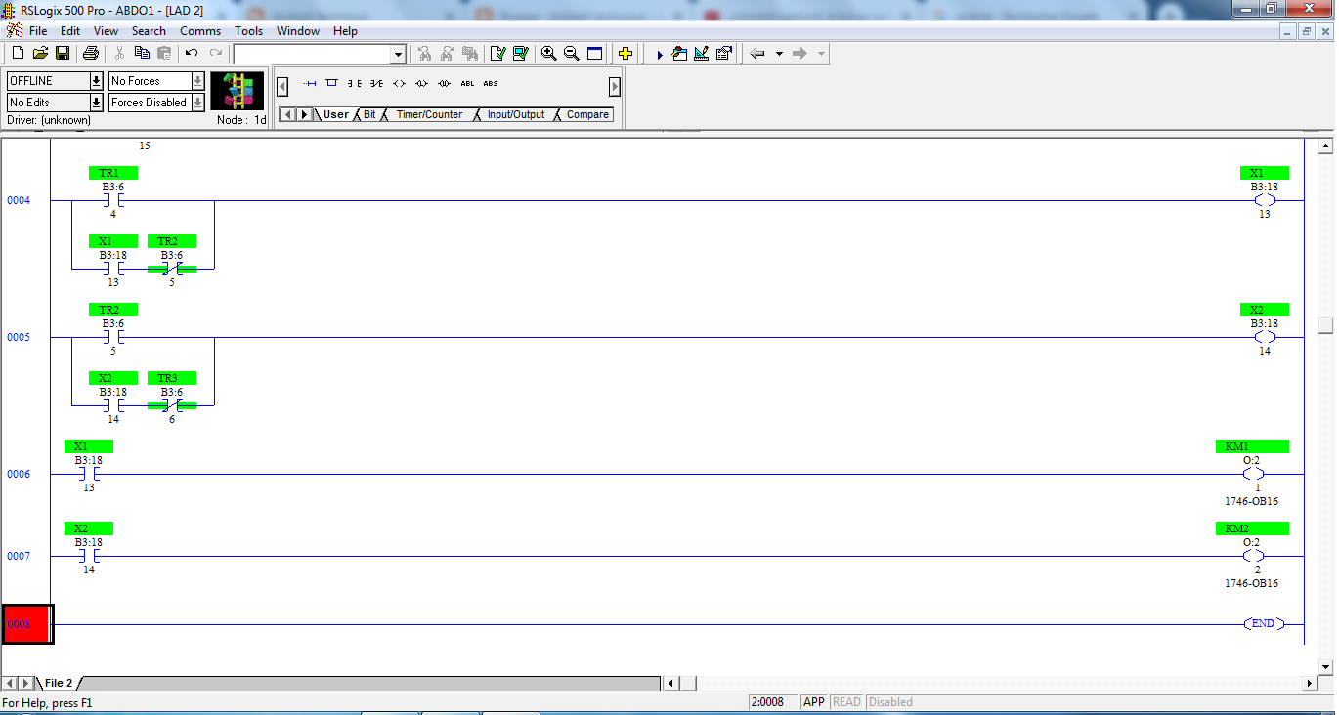Open the Comms menu
1339x715 pixels.
(x=199, y=30)
